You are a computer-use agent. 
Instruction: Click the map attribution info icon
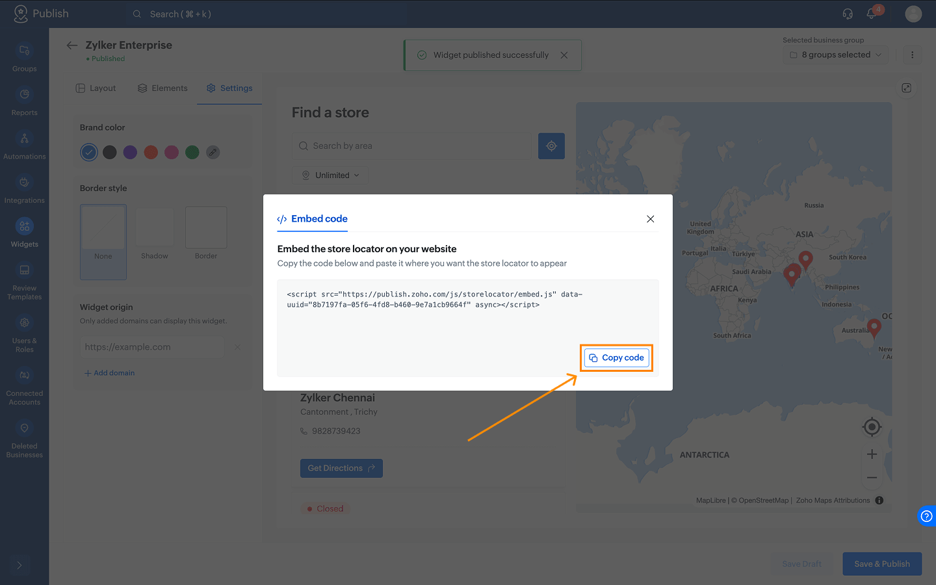(x=879, y=500)
